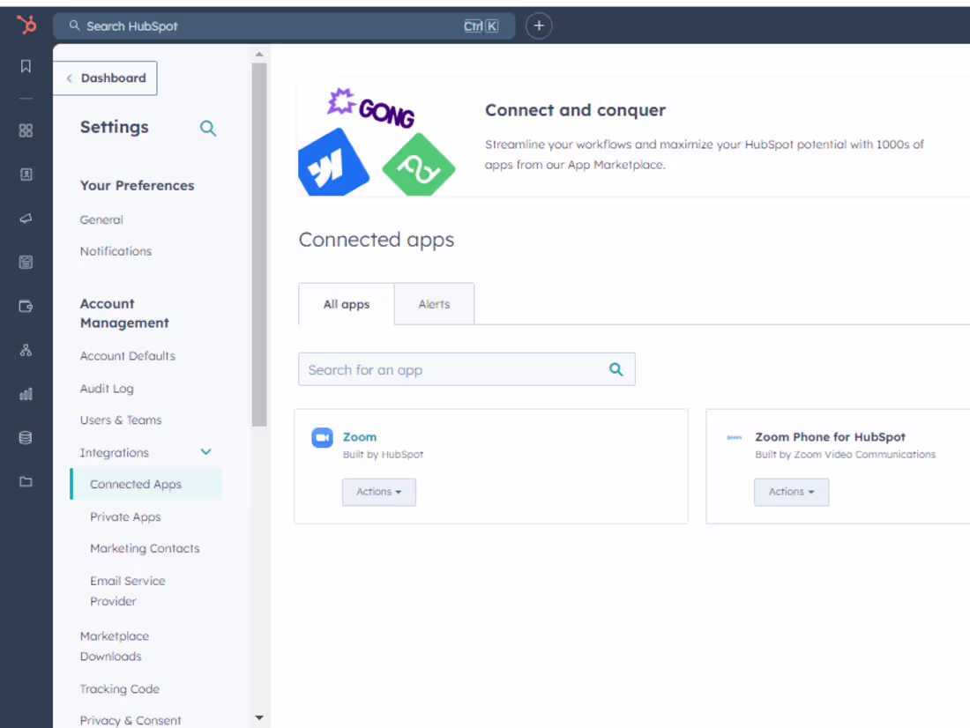Open the Automations workflow icon
Screen dimensions: 970x728
pos(26,349)
